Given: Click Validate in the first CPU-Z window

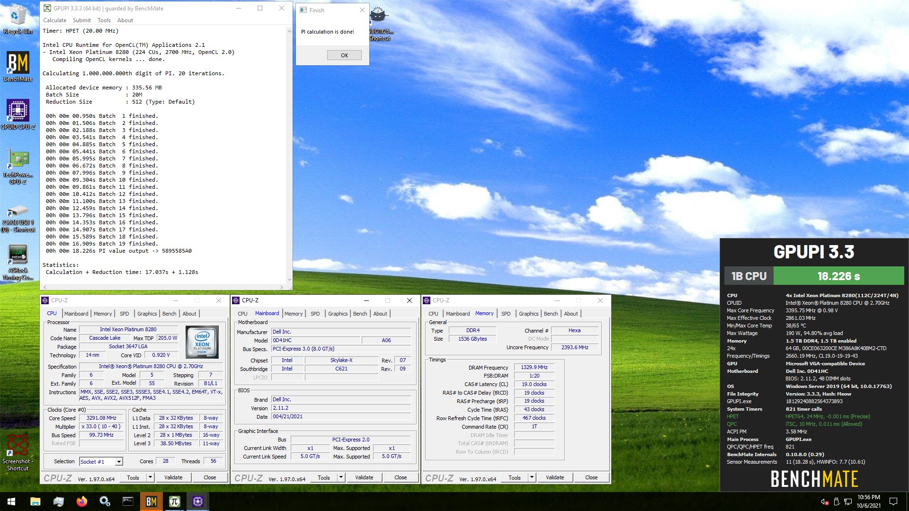Looking at the screenshot, I should tap(173, 477).
